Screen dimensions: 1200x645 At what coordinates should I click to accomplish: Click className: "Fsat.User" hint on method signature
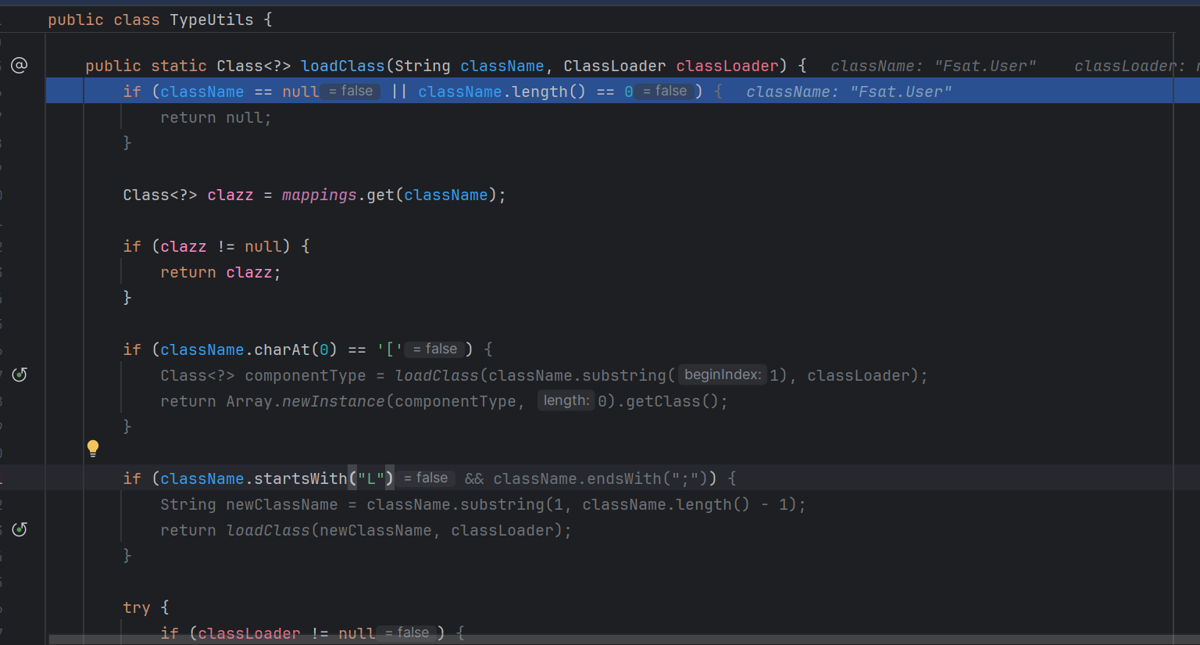click(933, 66)
